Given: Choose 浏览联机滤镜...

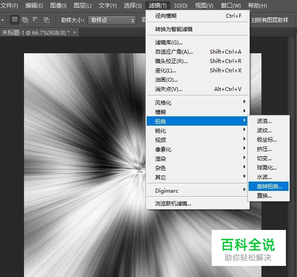Looking at the screenshot, I should [x=197, y=204].
